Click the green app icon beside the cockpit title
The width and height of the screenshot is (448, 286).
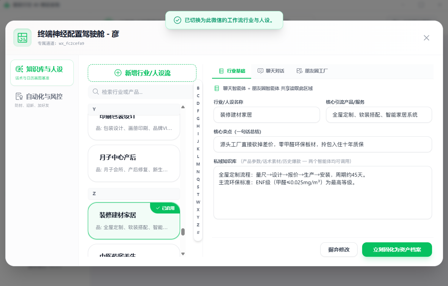pyautogui.click(x=22, y=38)
